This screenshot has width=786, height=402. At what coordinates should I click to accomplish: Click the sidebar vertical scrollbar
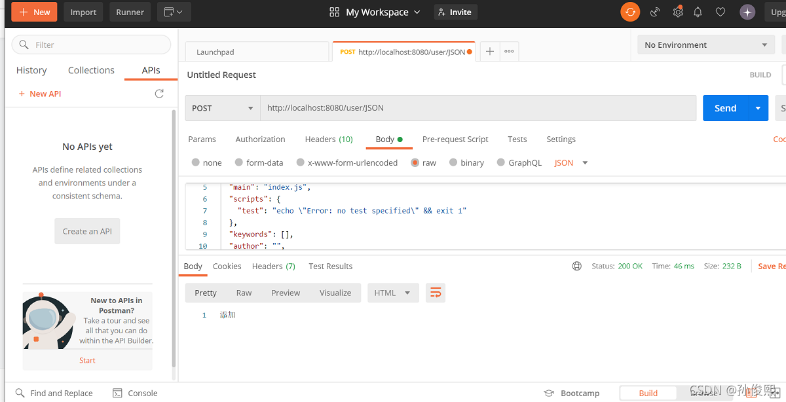click(x=174, y=239)
